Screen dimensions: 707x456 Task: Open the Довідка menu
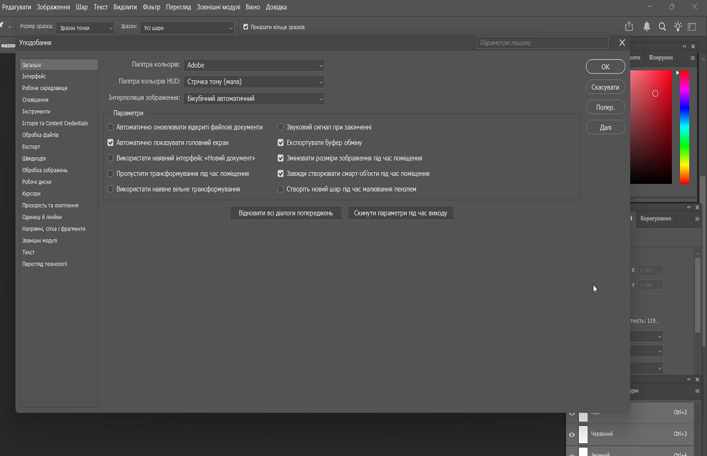[276, 7]
